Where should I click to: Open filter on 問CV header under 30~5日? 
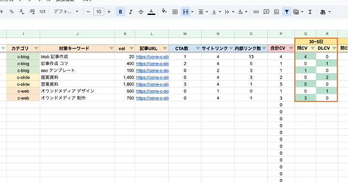click(313, 48)
